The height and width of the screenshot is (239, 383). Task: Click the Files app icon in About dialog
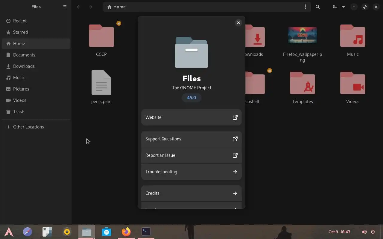(191, 52)
